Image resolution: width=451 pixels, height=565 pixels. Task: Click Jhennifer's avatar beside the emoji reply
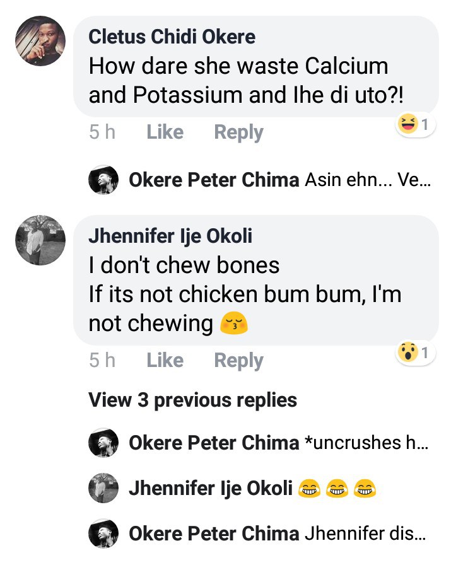(103, 488)
